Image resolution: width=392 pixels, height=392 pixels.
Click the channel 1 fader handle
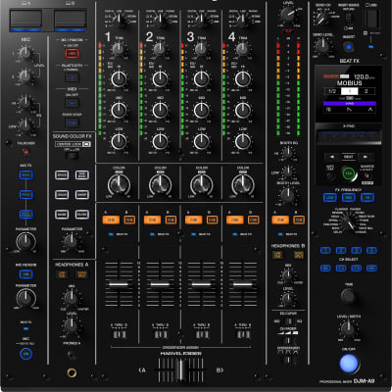tap(119, 284)
